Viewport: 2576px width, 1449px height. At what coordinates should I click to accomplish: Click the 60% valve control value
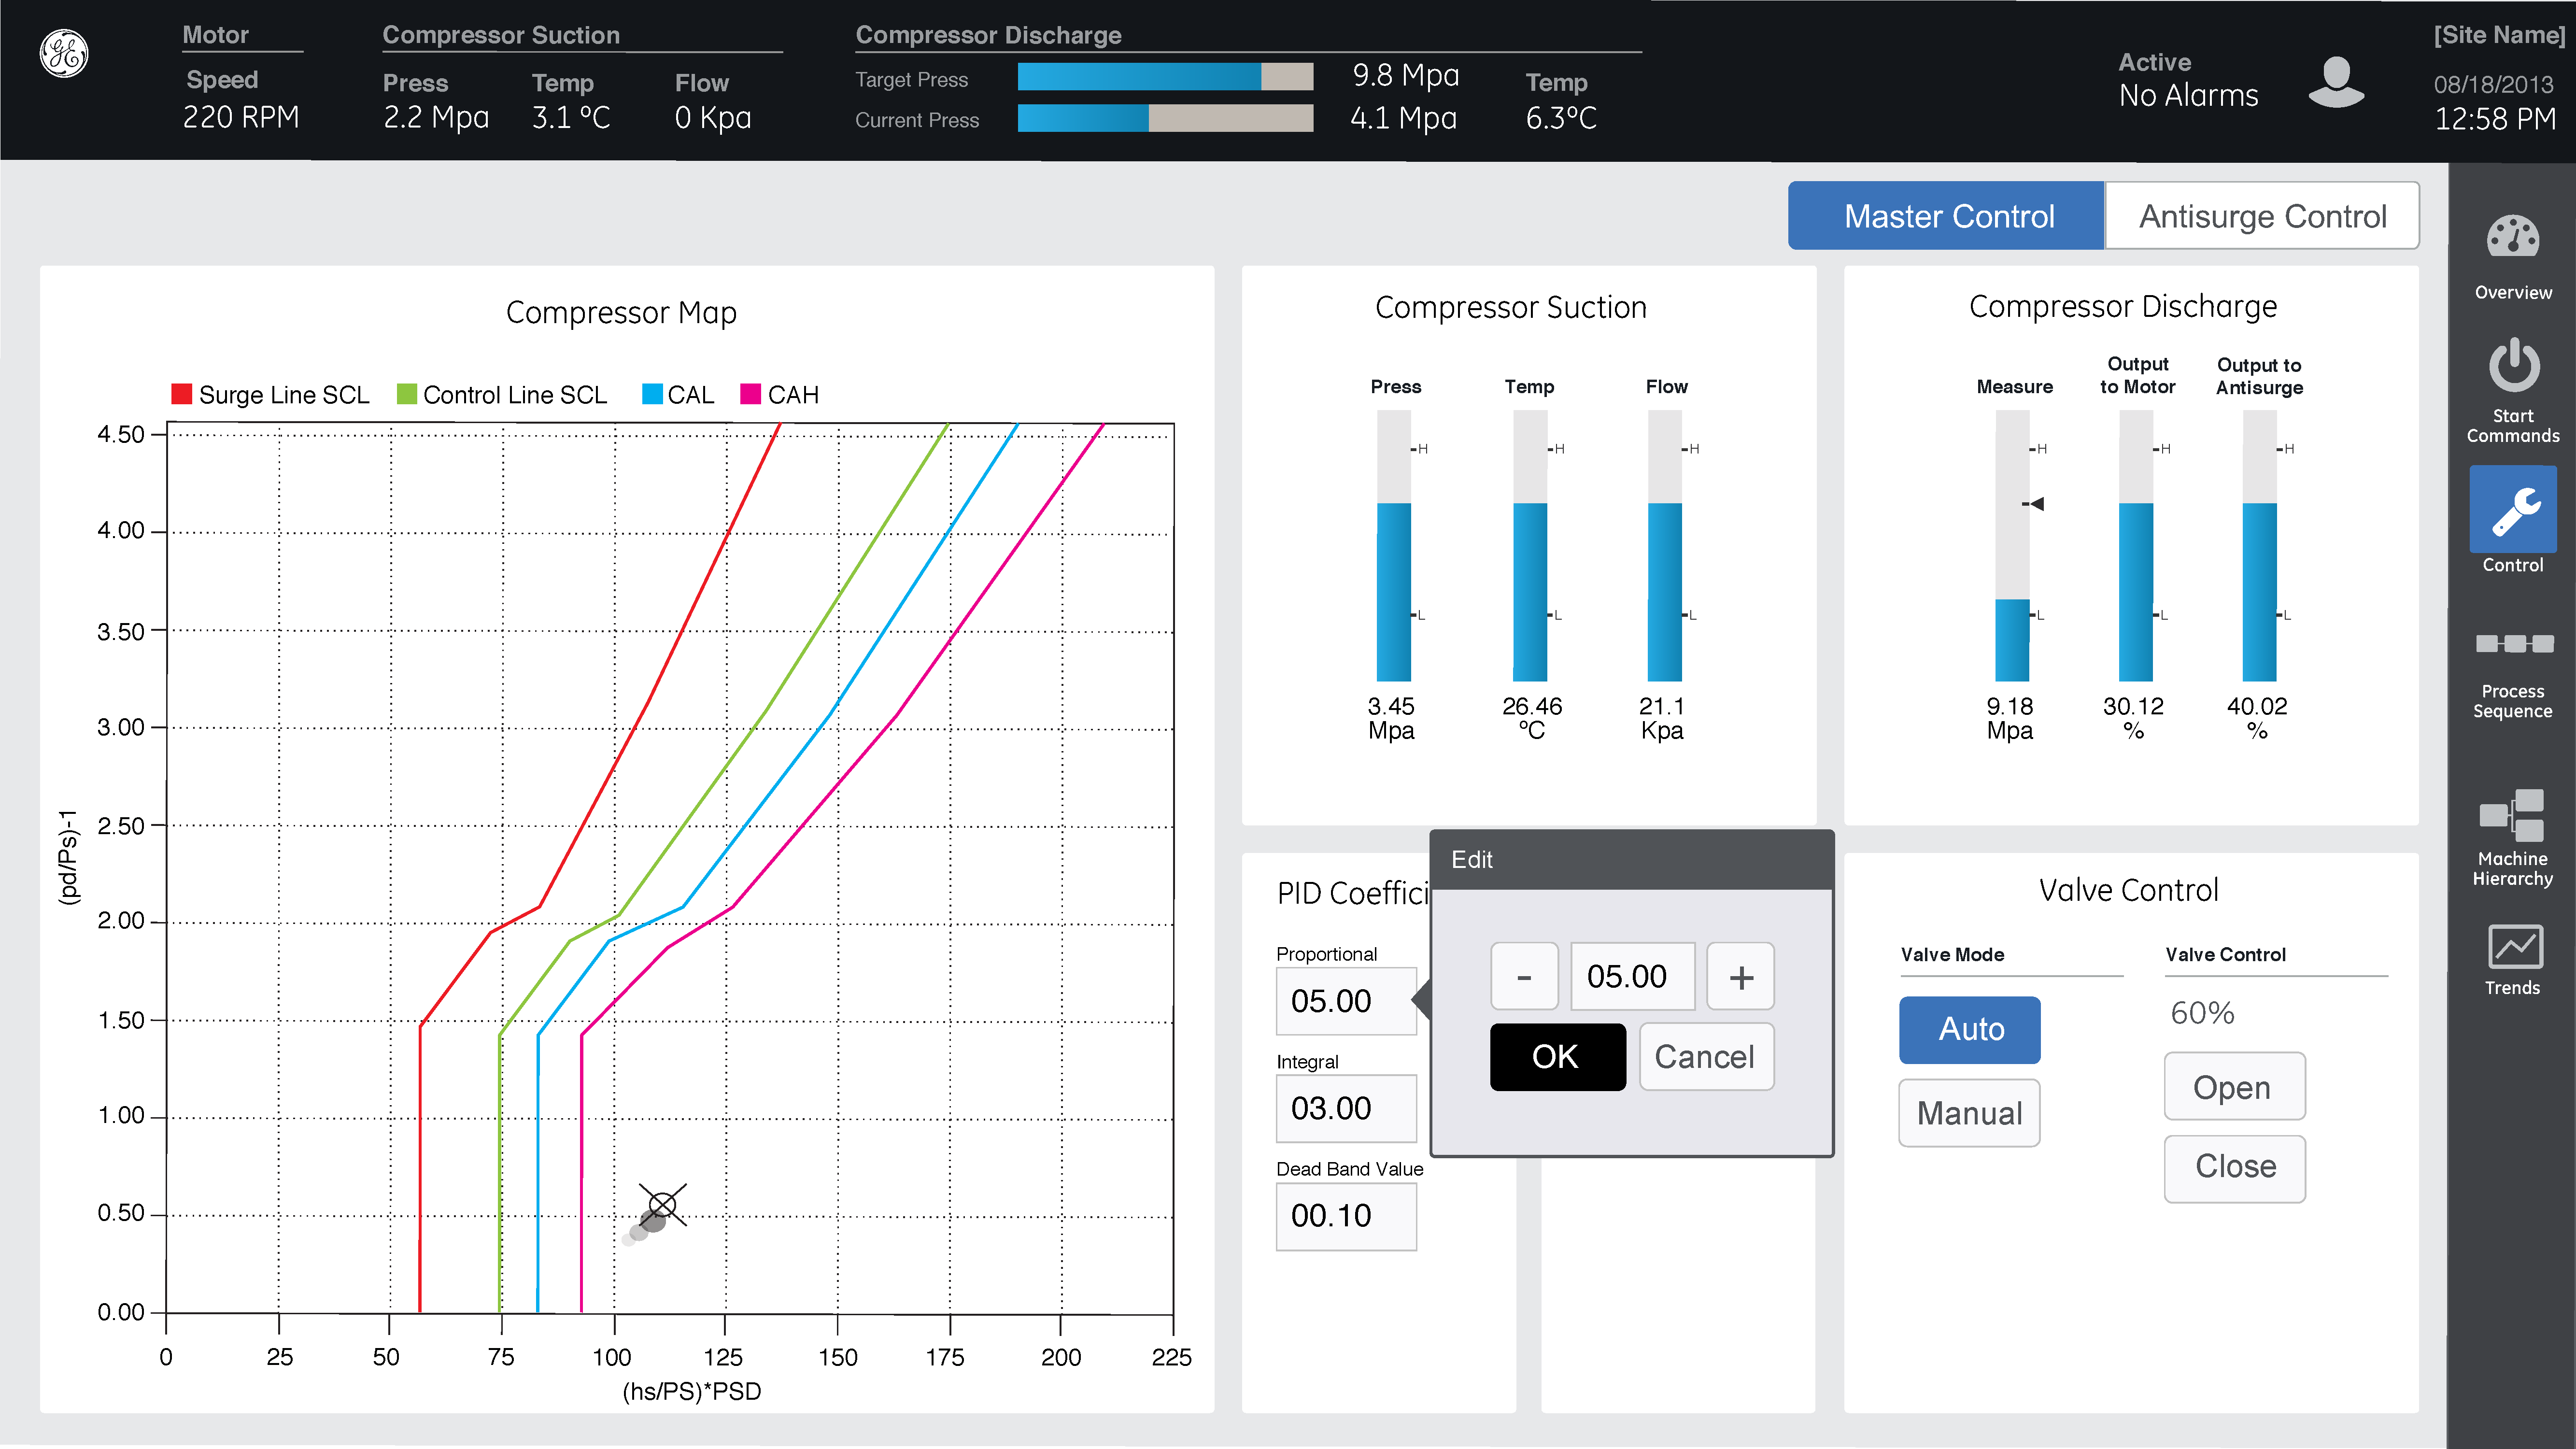[x=2202, y=1013]
